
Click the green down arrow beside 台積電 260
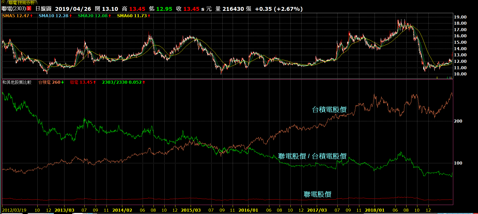pyautogui.click(x=62, y=82)
